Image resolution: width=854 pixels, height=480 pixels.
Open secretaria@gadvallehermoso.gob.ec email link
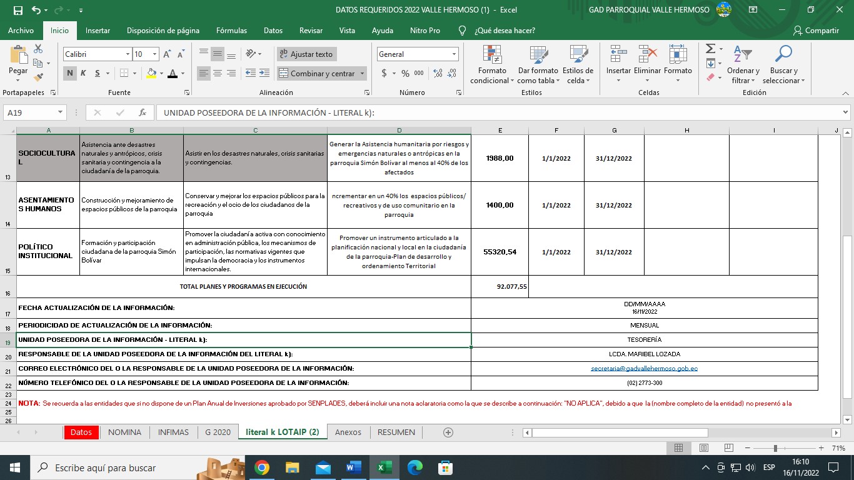(644, 368)
